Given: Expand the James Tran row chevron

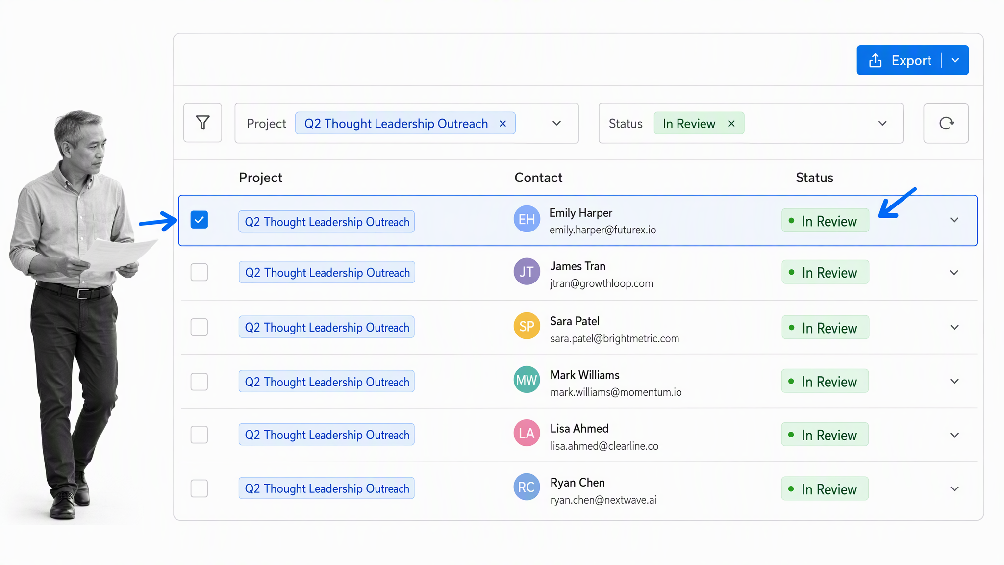Looking at the screenshot, I should coord(954,273).
